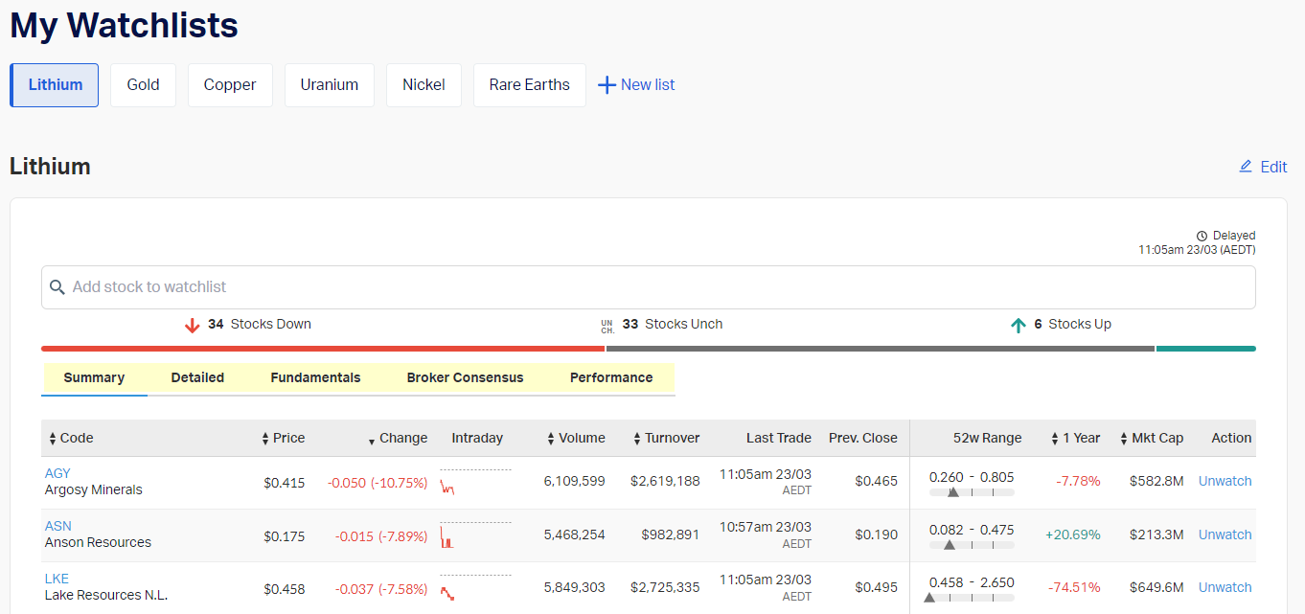Click the green stocks-up bar segment
Image resolution: width=1305 pixels, height=614 pixels.
click(x=1206, y=349)
